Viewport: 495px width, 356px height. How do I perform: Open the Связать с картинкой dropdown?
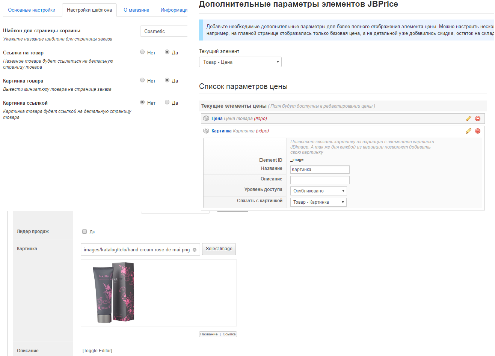(318, 202)
